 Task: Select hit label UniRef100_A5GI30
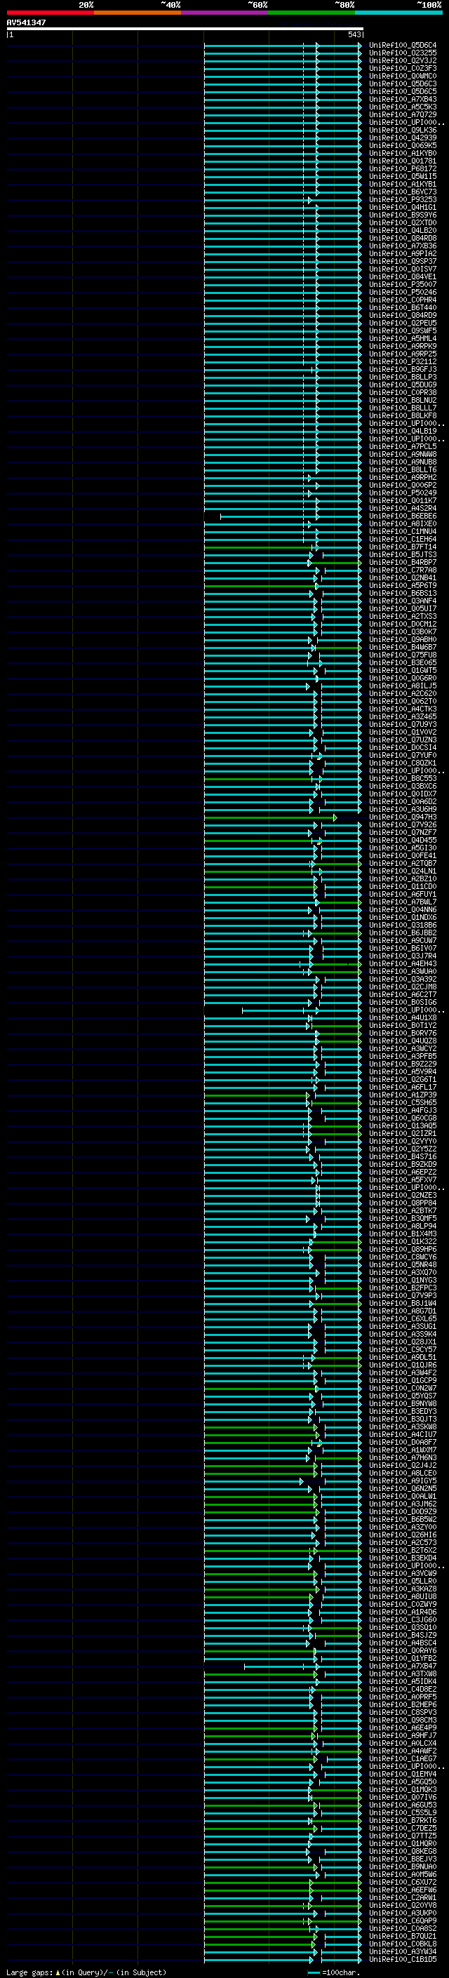pos(403,848)
